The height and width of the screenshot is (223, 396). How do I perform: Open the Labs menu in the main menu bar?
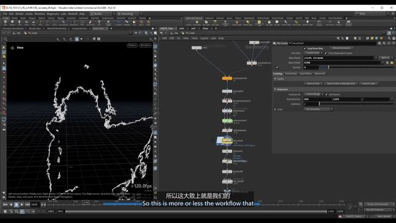pyautogui.click(x=63, y=14)
